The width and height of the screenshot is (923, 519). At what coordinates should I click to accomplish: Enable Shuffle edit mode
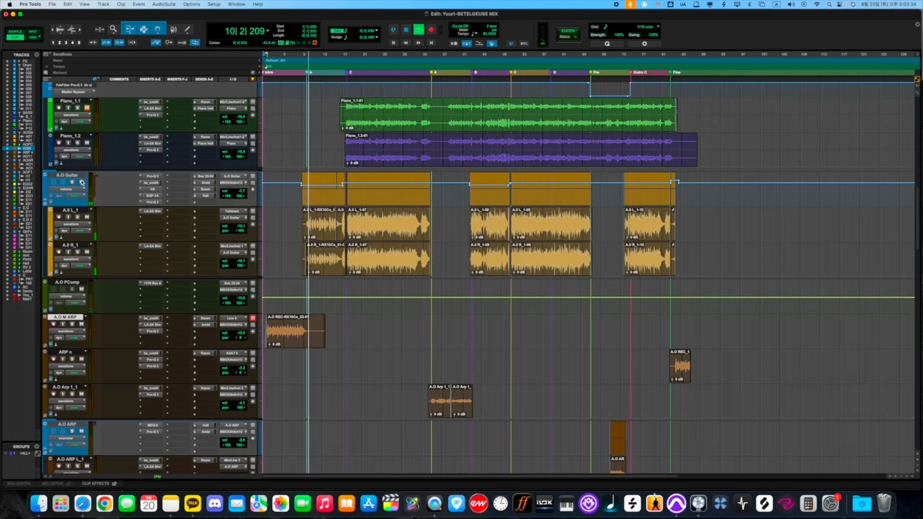tap(15, 31)
